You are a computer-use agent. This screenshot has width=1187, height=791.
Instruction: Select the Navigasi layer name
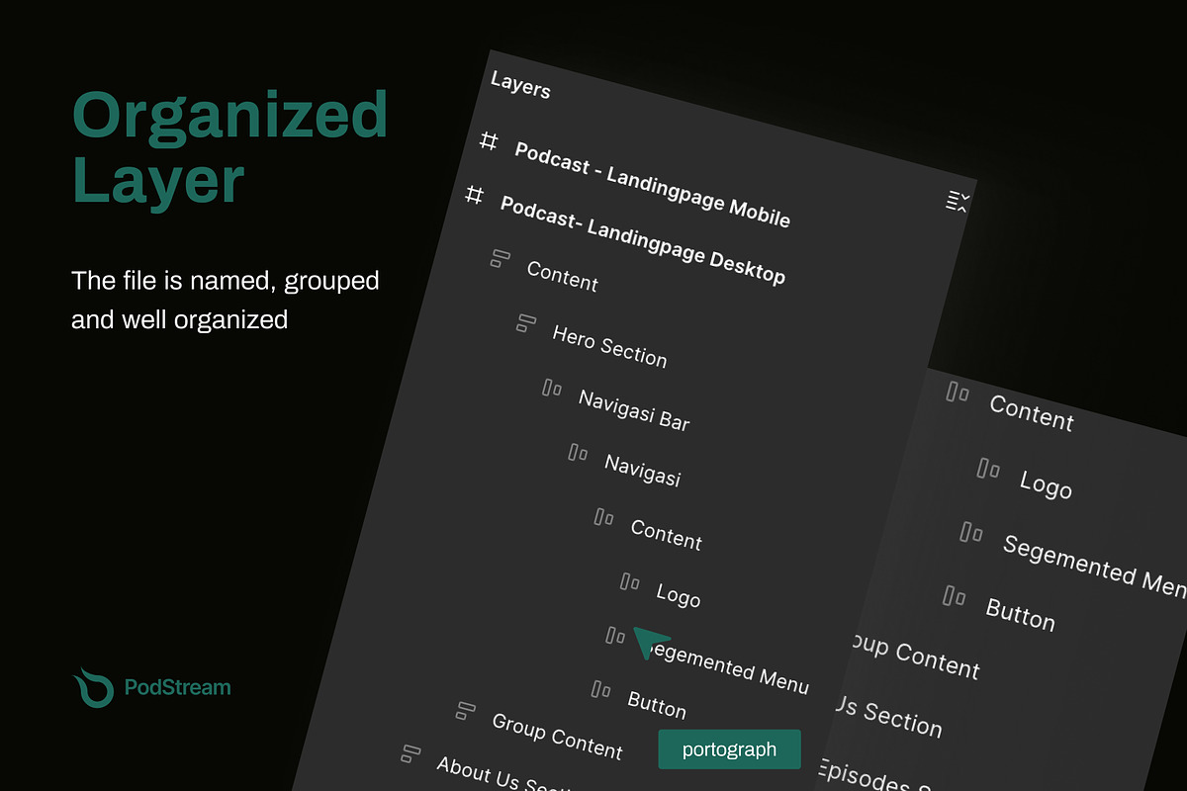(643, 470)
